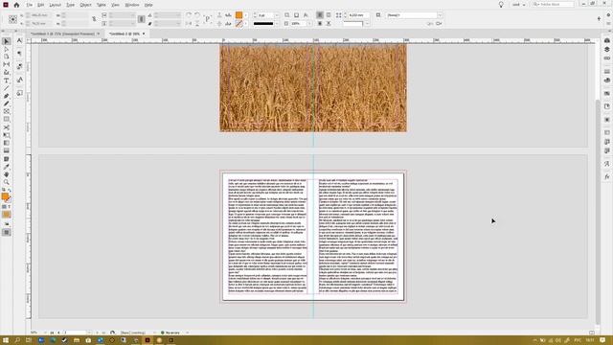The height and width of the screenshot is (345, 613).
Task: Toggle constrain proportions chain icon
Action: [94, 19]
